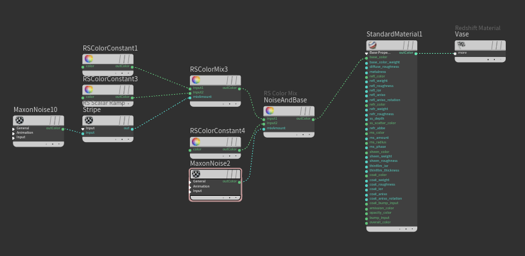Click outColor output of RSColorConstant4
This screenshot has height=256, width=525.
pos(241,150)
